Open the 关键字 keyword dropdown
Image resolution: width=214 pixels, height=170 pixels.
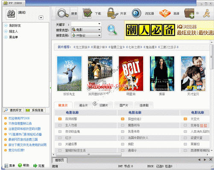(x=99, y=24)
